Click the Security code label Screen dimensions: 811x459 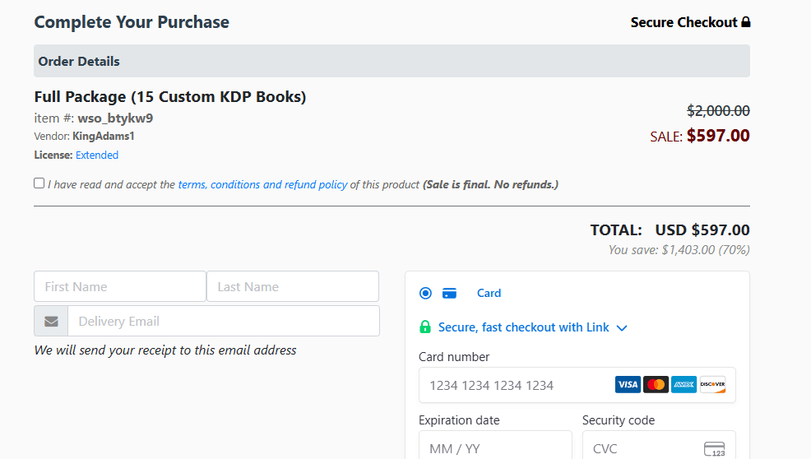pyautogui.click(x=619, y=420)
